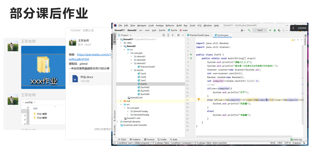Screen dimensions: 312x156
Task: Click the Build project hammer icon
Action: tap(249, 30)
